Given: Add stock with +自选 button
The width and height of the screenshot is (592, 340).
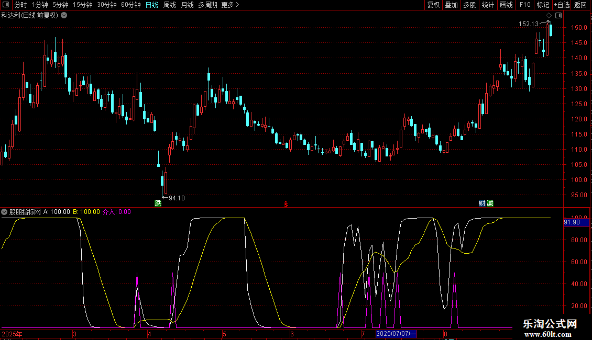Looking at the screenshot, I should [561, 5].
